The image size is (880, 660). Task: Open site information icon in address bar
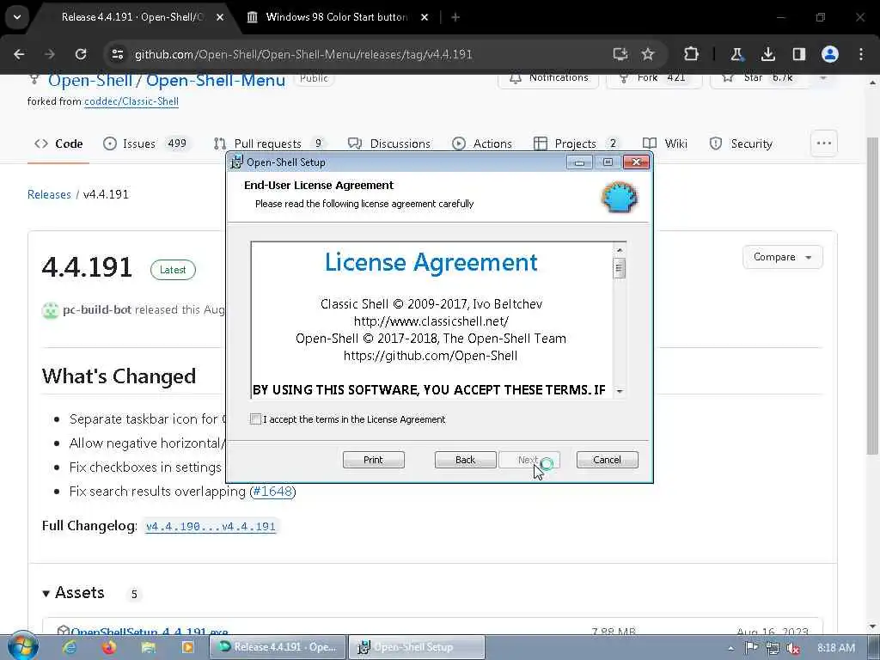click(x=118, y=54)
